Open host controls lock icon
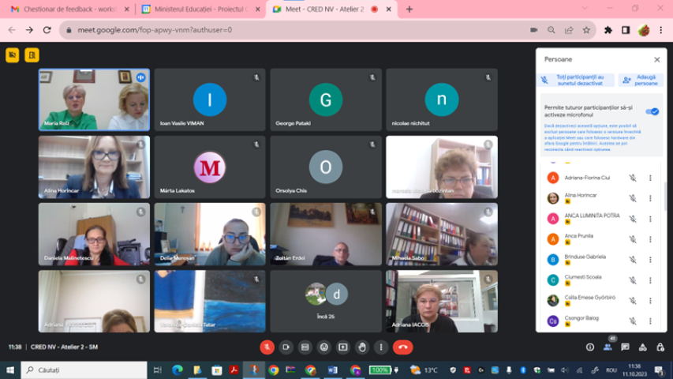Screen dimensions: 673x379 tap(660, 347)
